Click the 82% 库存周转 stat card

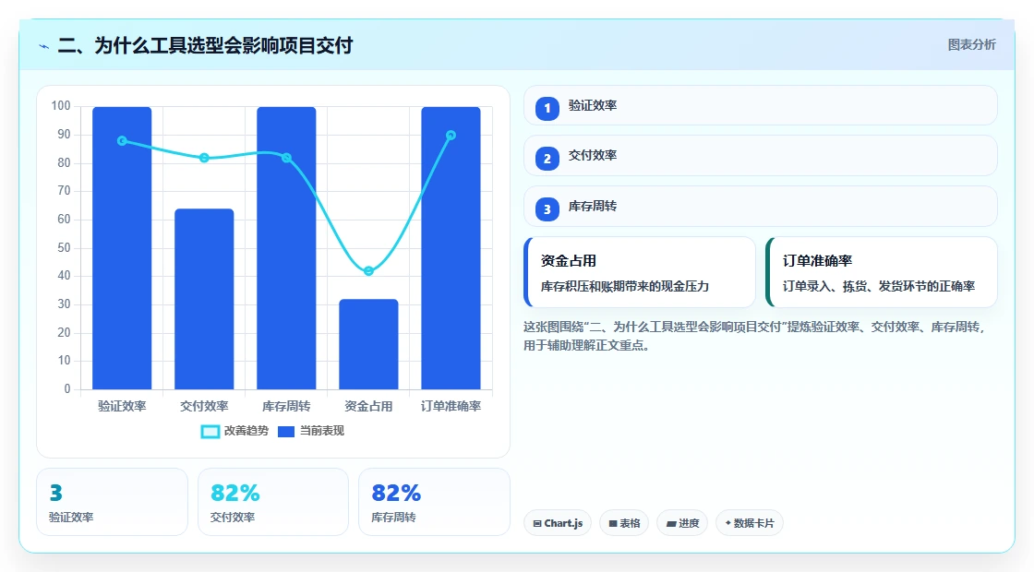point(434,502)
